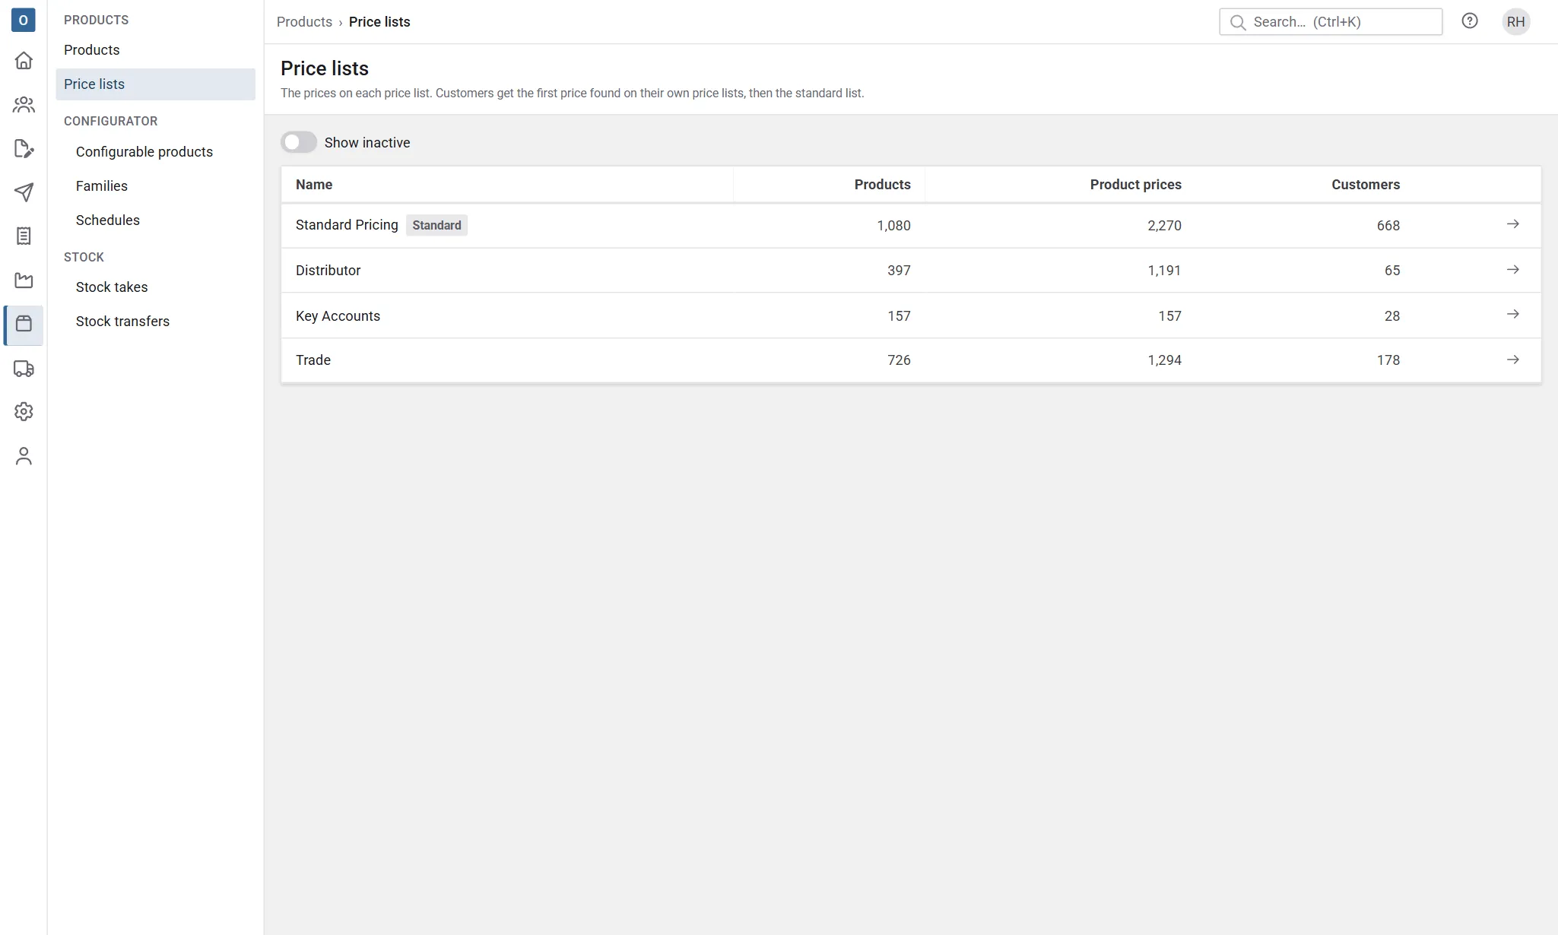The width and height of the screenshot is (1558, 935).
Task: Open Distributor row arrow
Action: tap(1513, 270)
